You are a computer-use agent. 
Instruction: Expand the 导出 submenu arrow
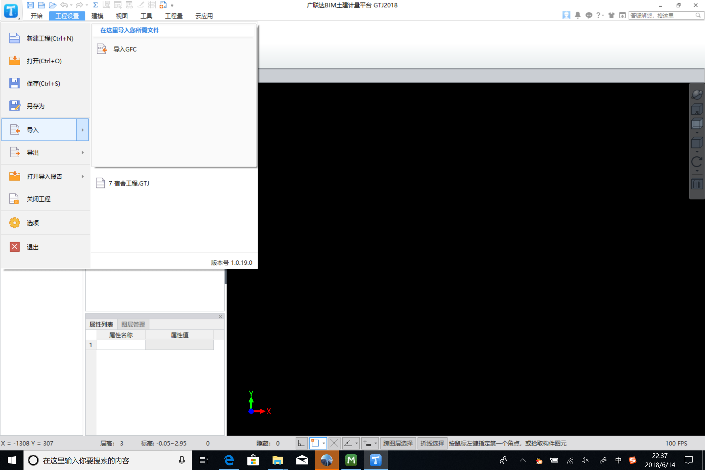click(83, 152)
